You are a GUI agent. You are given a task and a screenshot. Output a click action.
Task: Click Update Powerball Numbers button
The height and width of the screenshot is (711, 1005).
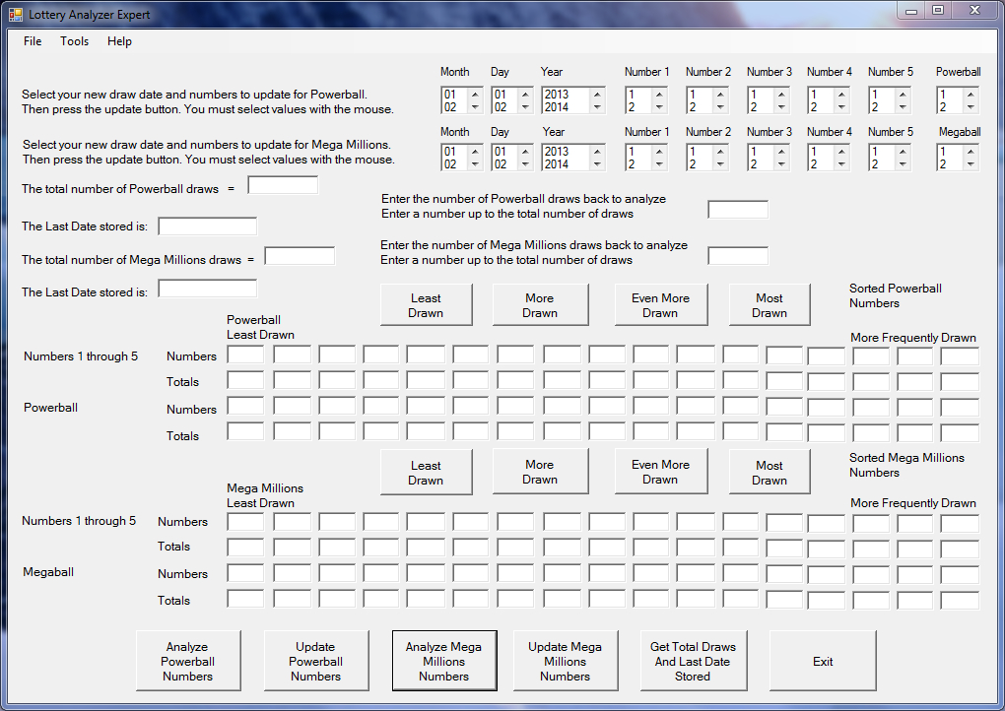[x=316, y=661]
